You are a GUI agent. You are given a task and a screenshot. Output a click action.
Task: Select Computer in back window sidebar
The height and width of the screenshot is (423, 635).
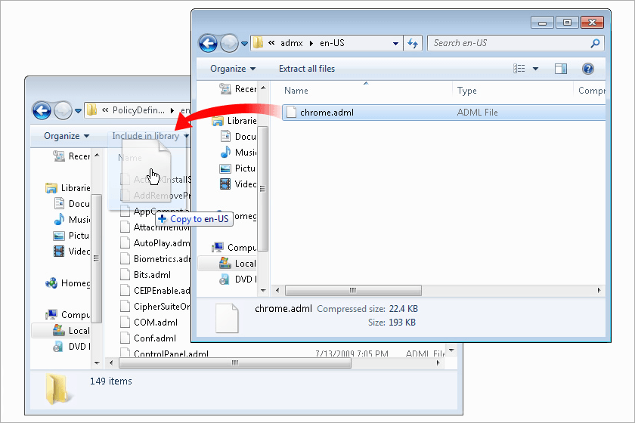[x=67, y=314]
